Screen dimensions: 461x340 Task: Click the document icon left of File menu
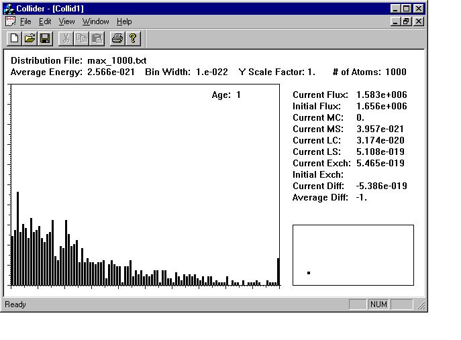pos(10,21)
